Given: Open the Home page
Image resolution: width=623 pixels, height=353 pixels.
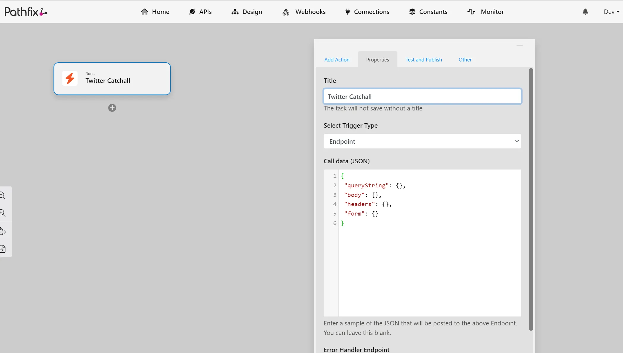Looking at the screenshot, I should point(155,12).
